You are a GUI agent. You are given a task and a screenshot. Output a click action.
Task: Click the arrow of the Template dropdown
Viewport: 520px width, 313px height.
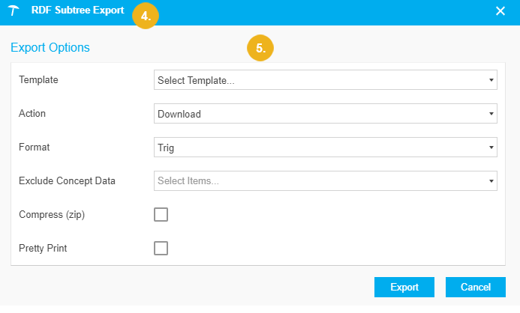[490, 80]
